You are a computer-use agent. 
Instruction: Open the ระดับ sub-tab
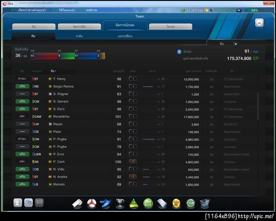79,36
